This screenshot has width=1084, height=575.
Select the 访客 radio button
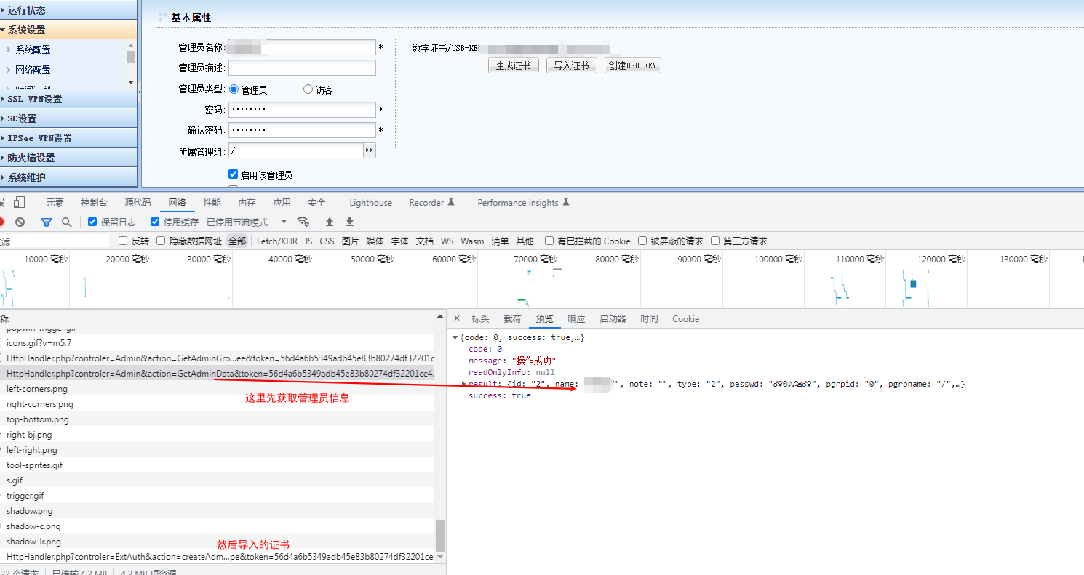[308, 89]
